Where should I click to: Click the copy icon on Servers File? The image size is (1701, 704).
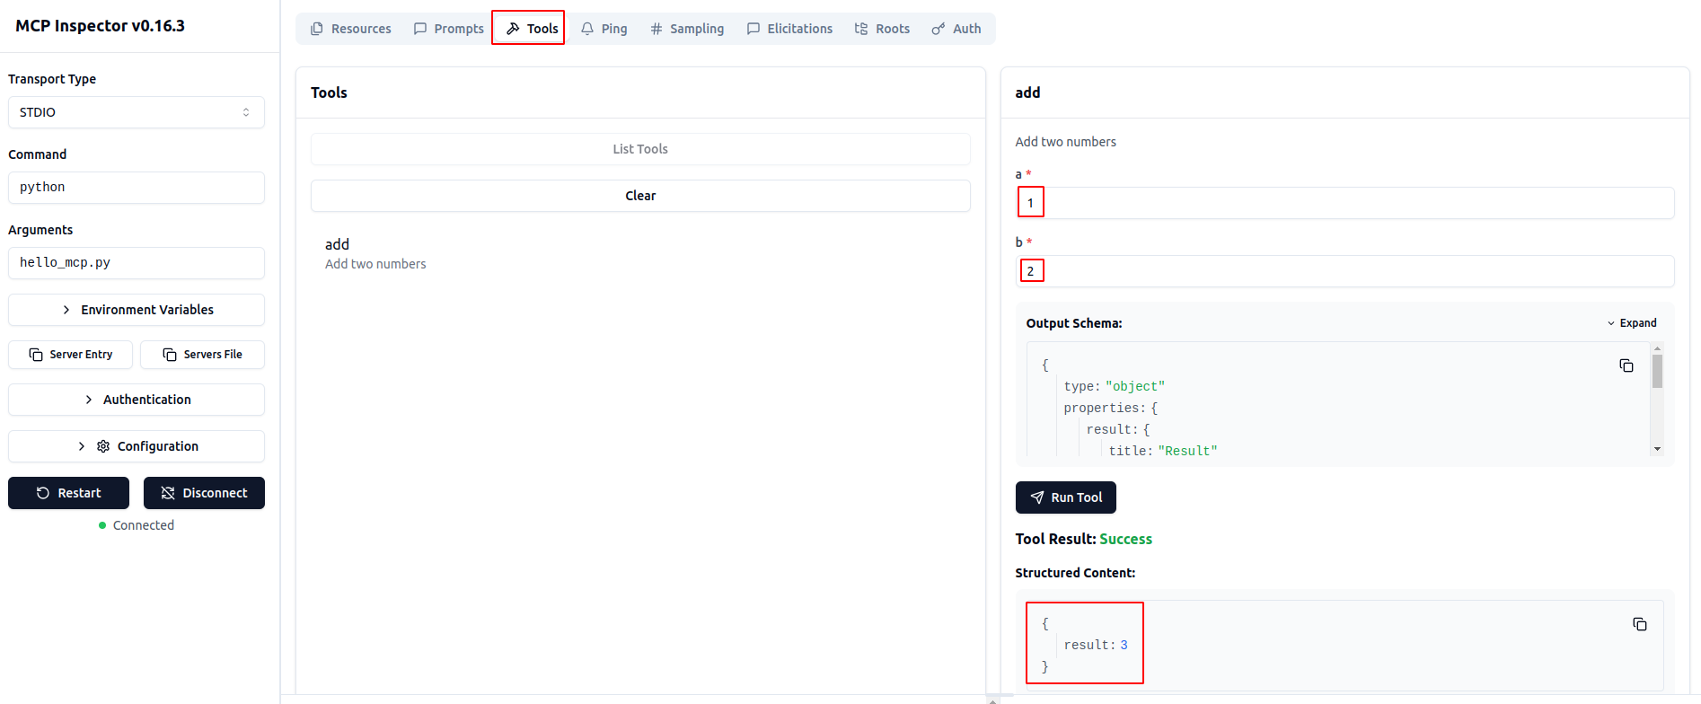[170, 355]
